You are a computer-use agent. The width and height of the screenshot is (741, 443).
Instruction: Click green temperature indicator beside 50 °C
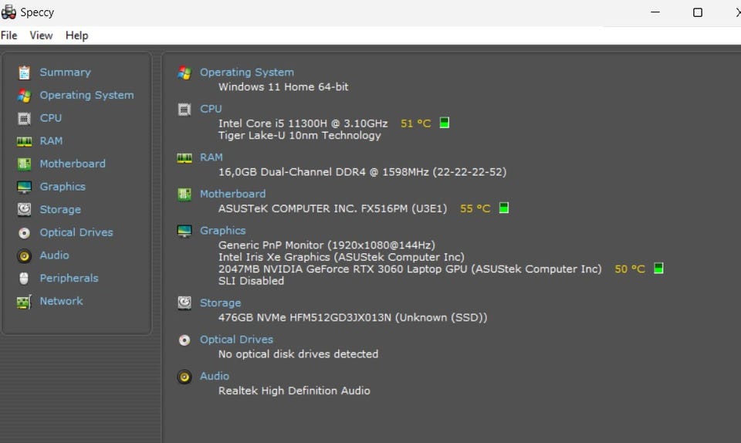[658, 269]
